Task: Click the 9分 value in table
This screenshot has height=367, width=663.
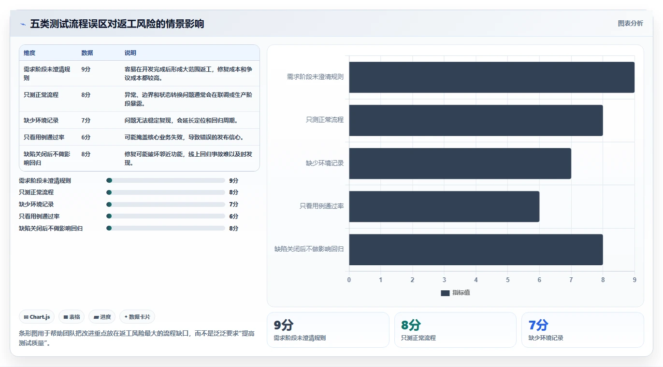Action: 86,69
